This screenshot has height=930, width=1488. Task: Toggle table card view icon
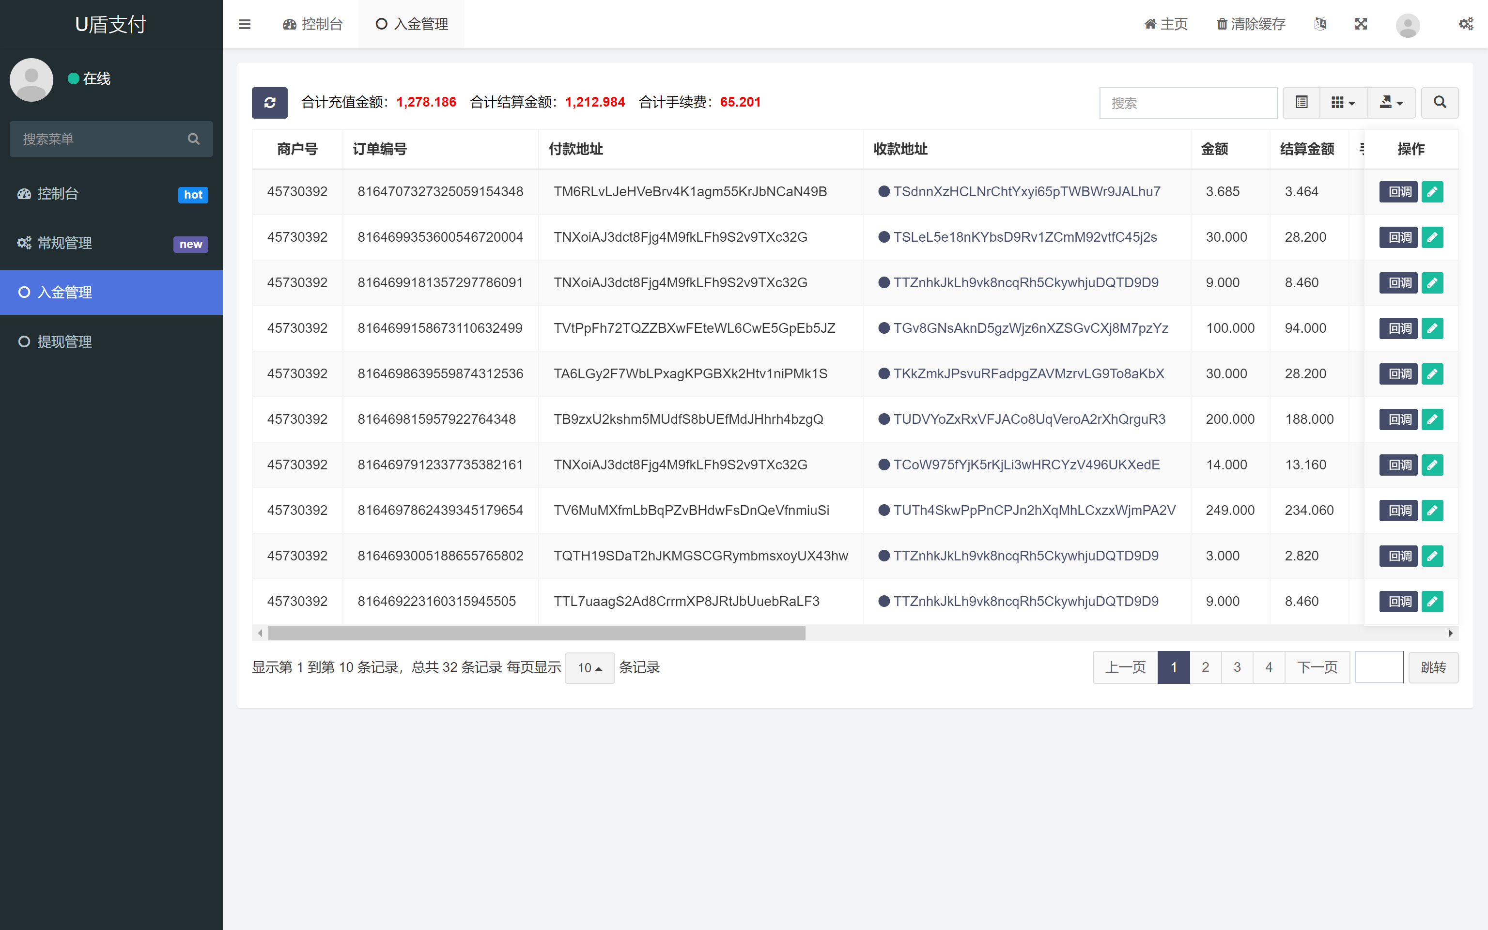click(1301, 103)
